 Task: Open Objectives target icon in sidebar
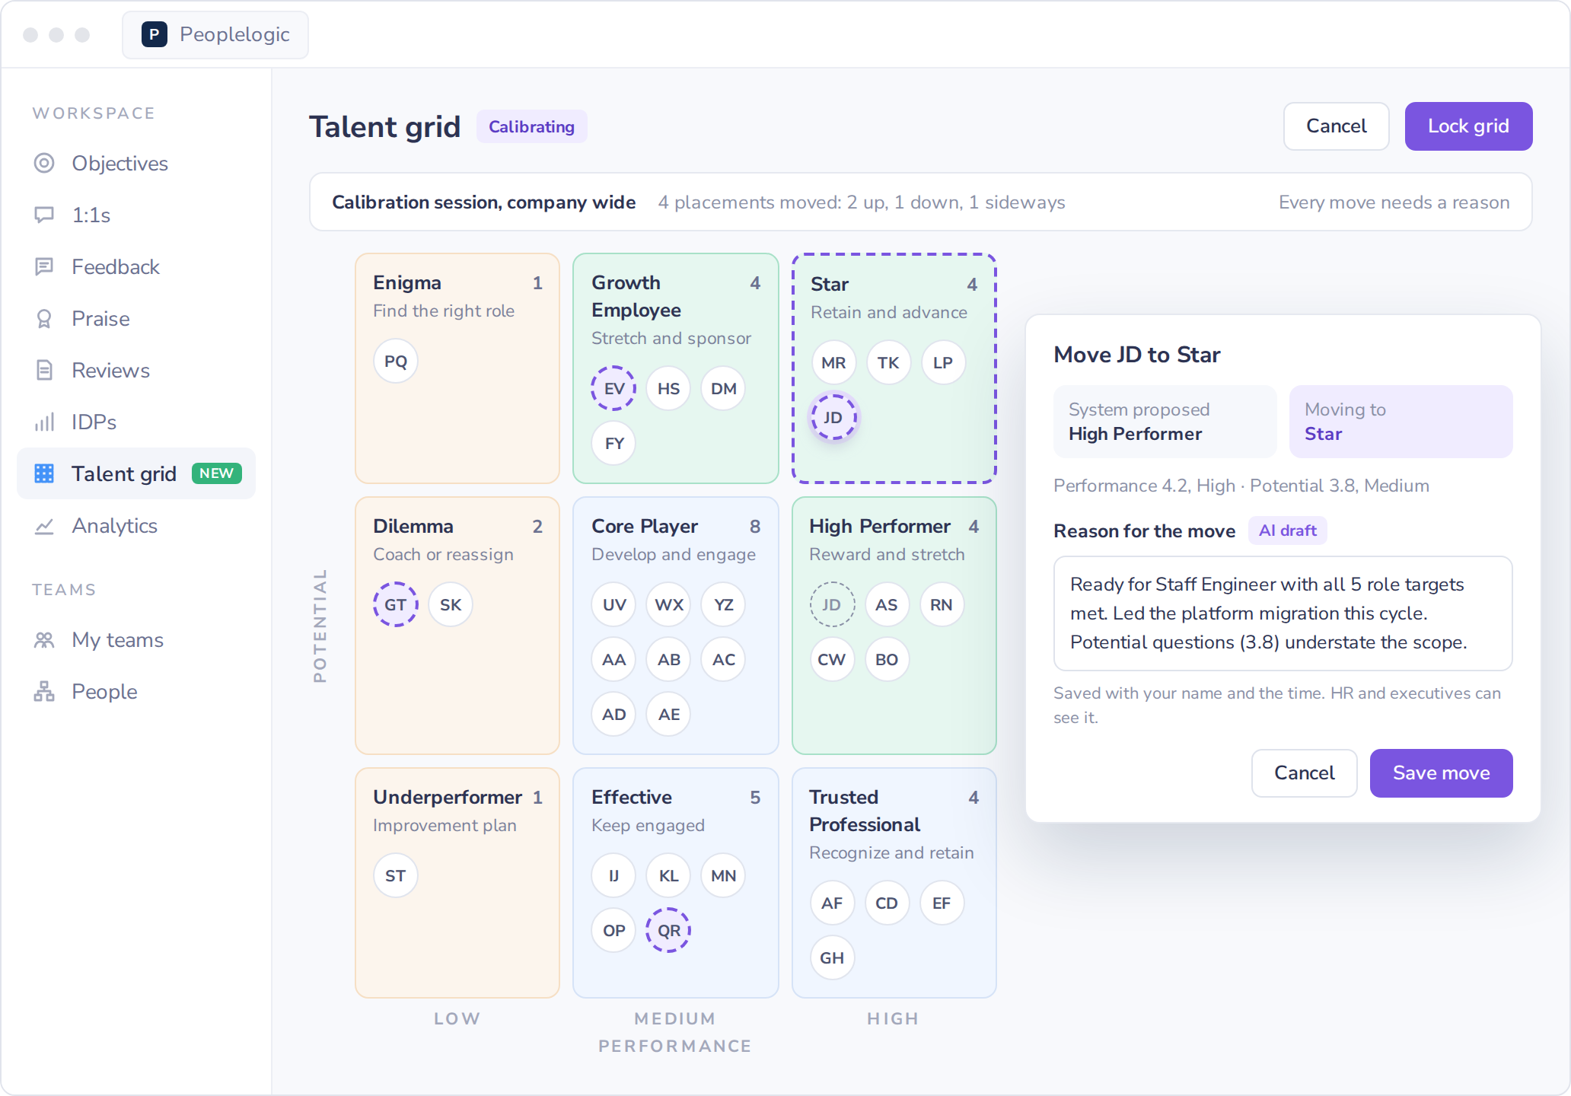tap(44, 163)
